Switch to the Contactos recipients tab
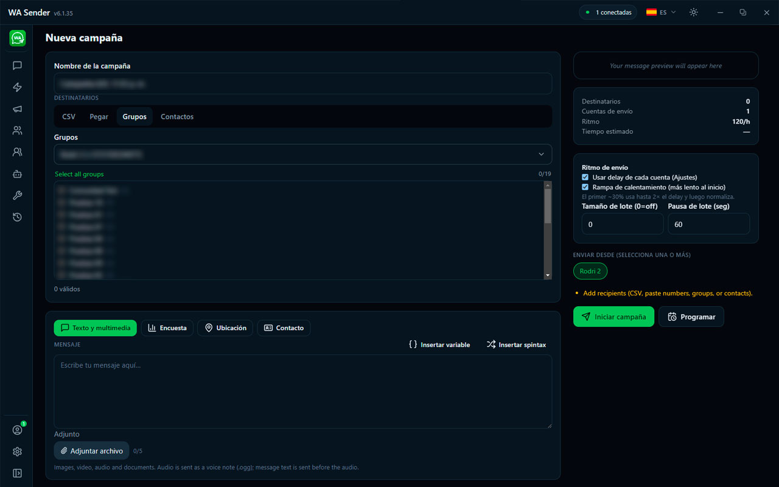779x487 pixels. (177, 116)
